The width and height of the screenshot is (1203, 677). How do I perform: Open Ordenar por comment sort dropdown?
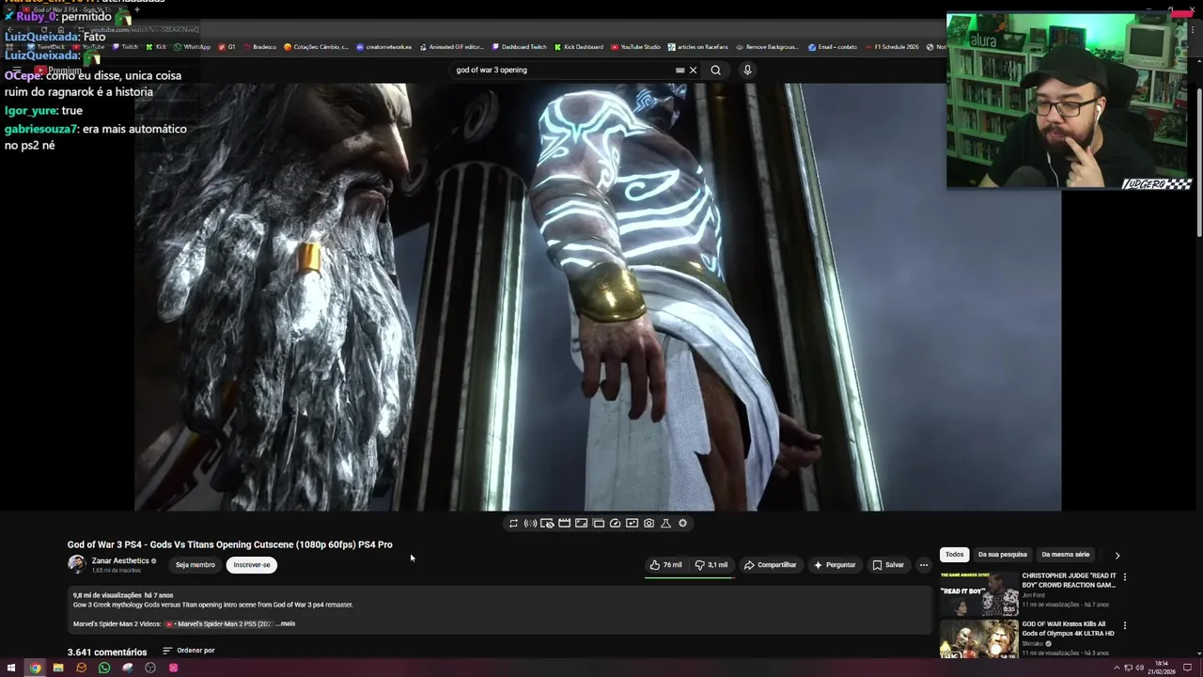click(x=188, y=651)
